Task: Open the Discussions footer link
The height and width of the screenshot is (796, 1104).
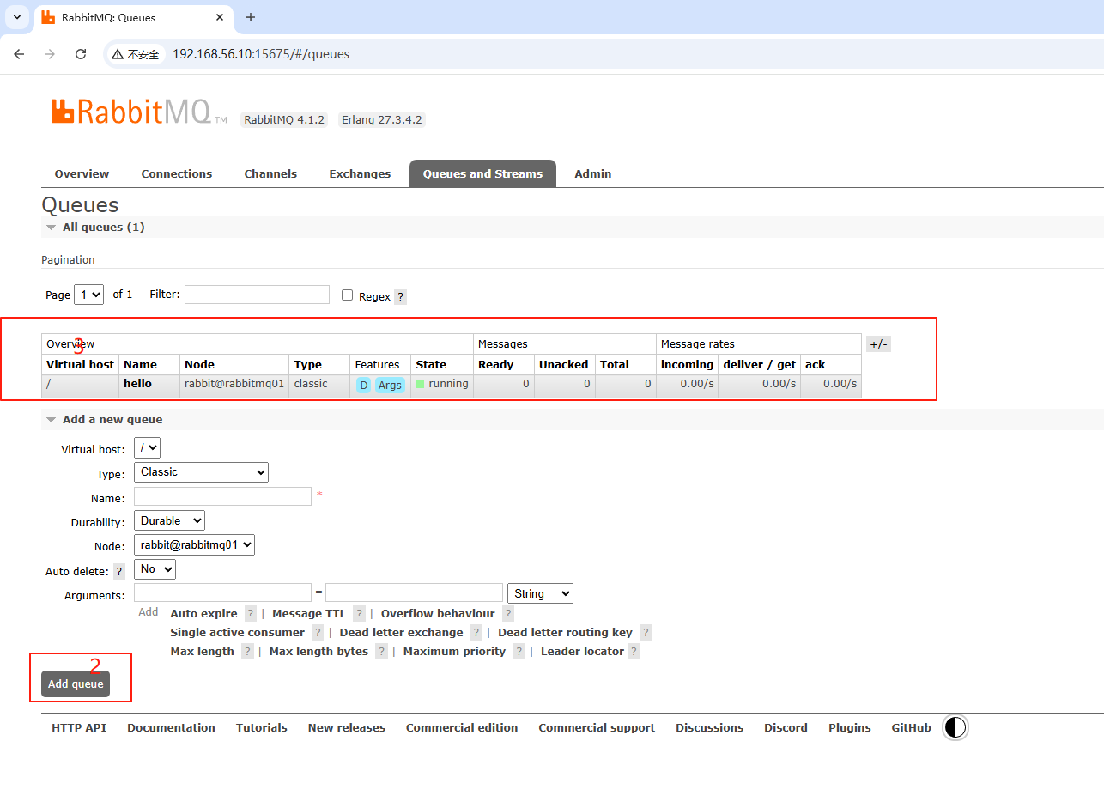Action: 710,728
